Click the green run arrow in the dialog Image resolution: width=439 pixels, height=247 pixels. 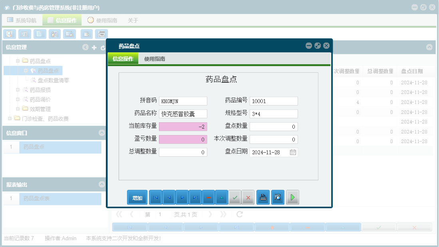(292, 197)
